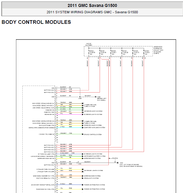Click the 'RF TURN SIG LAMP CTRL' pin label
This screenshot has height=193, width=183.
click(x=46, y=154)
